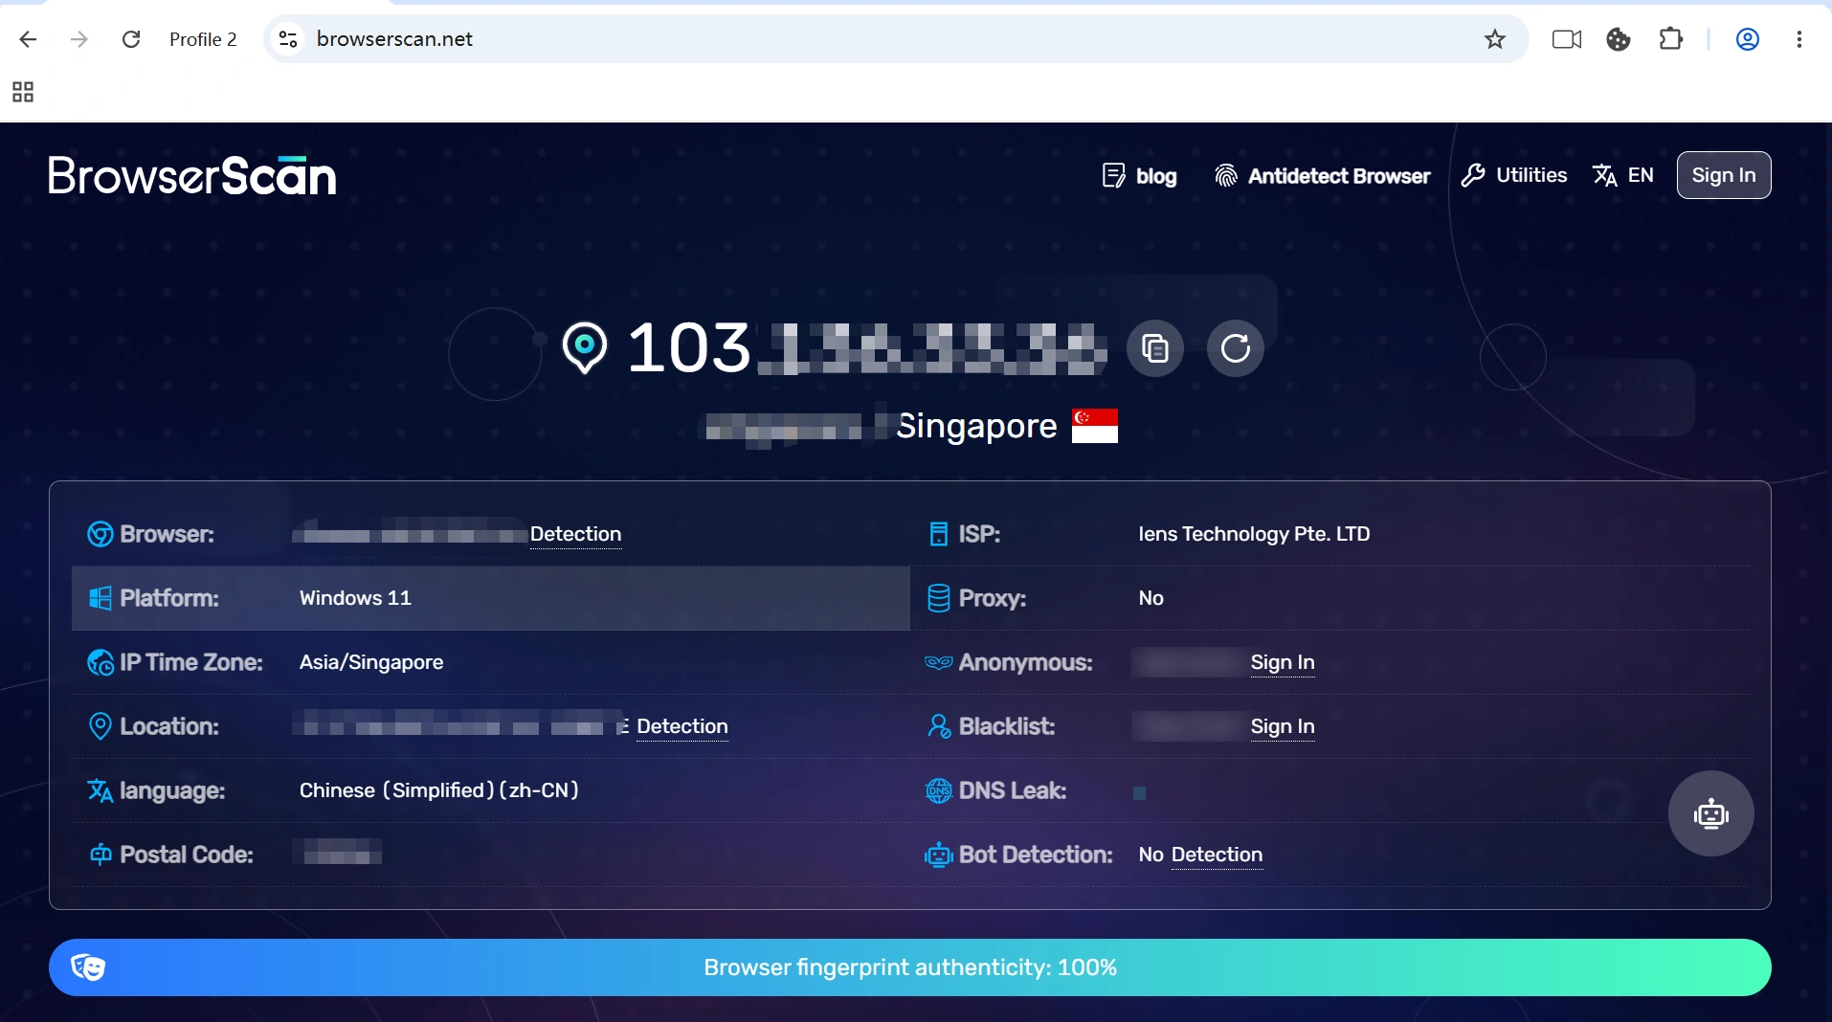Select the Iens Technology Pte. LTD text

click(1254, 534)
